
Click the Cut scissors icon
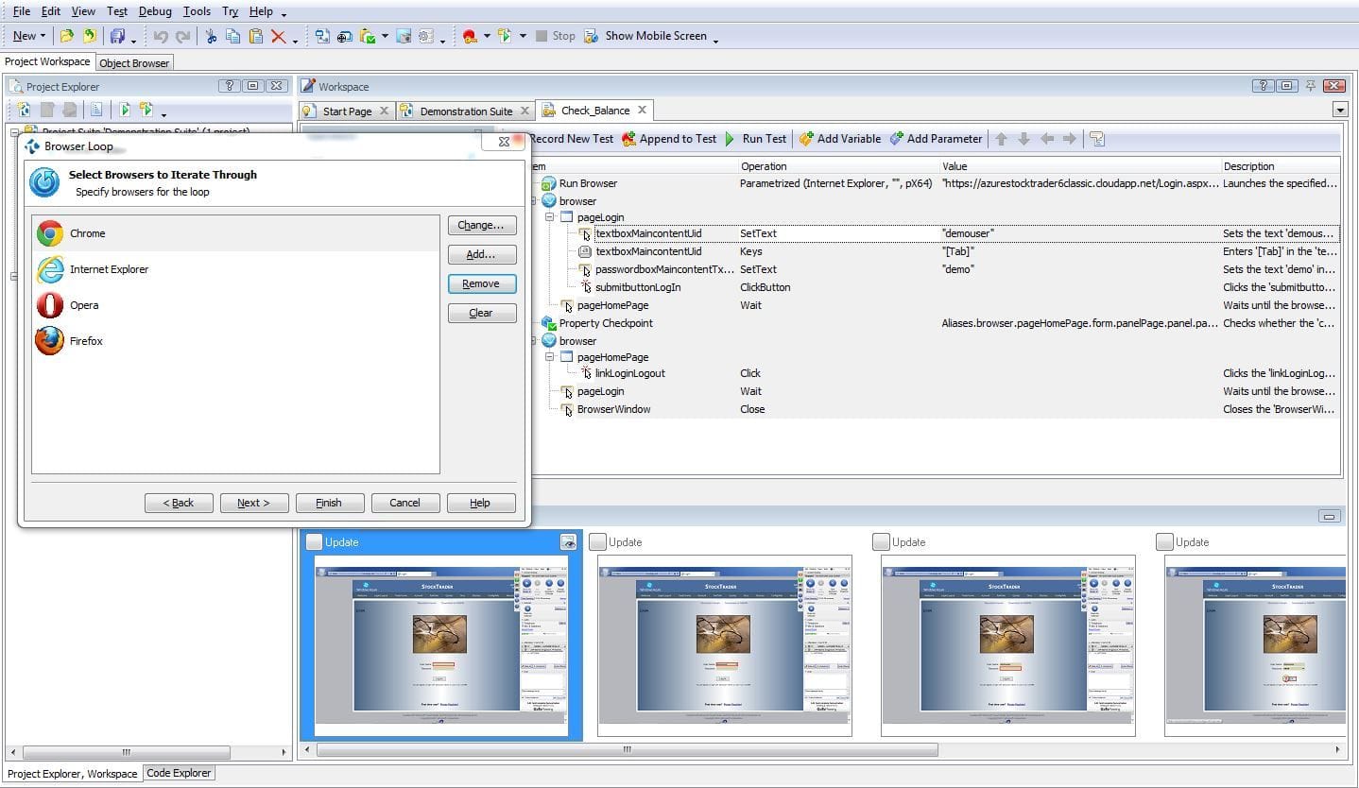[x=211, y=36]
